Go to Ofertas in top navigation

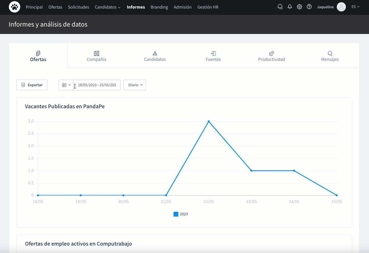pos(55,7)
